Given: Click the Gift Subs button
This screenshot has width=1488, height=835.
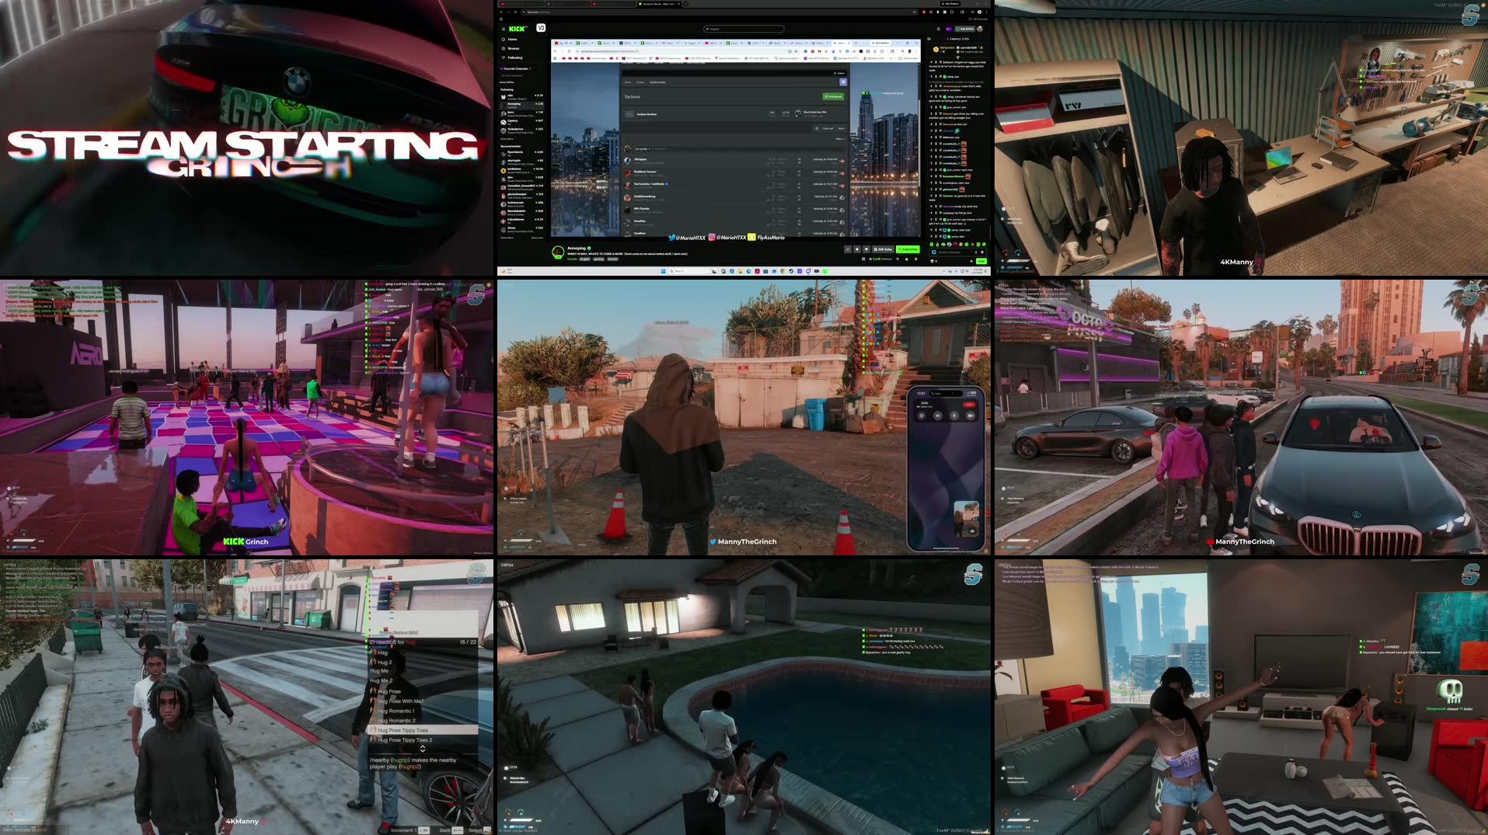Looking at the screenshot, I should pyautogui.click(x=883, y=249).
